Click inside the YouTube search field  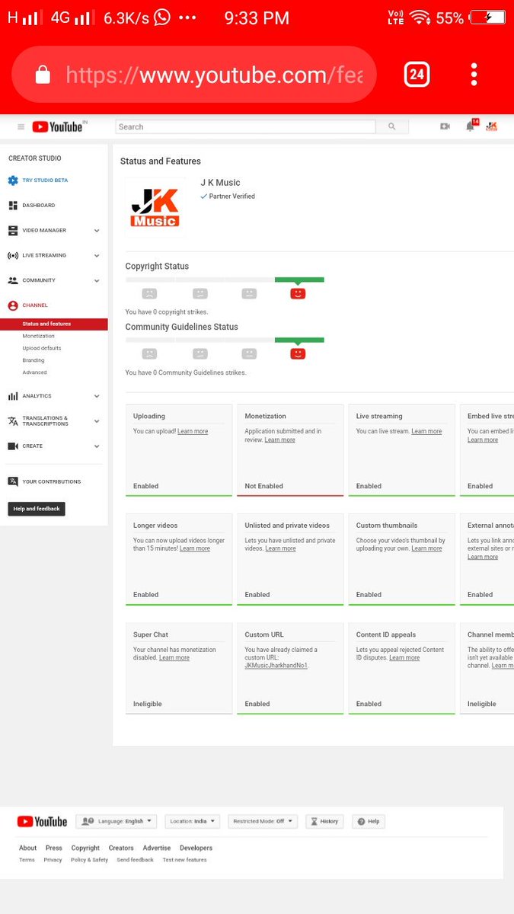pos(245,126)
